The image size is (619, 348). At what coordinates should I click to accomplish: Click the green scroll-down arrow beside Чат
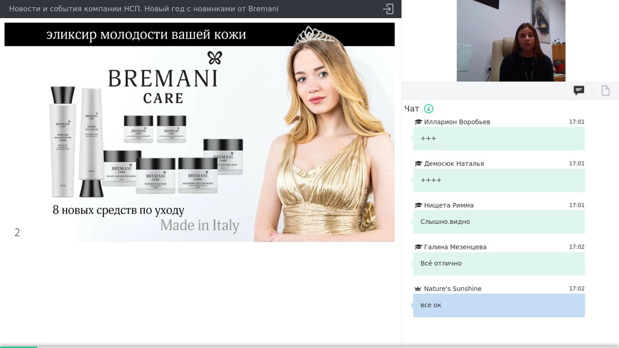(x=429, y=109)
